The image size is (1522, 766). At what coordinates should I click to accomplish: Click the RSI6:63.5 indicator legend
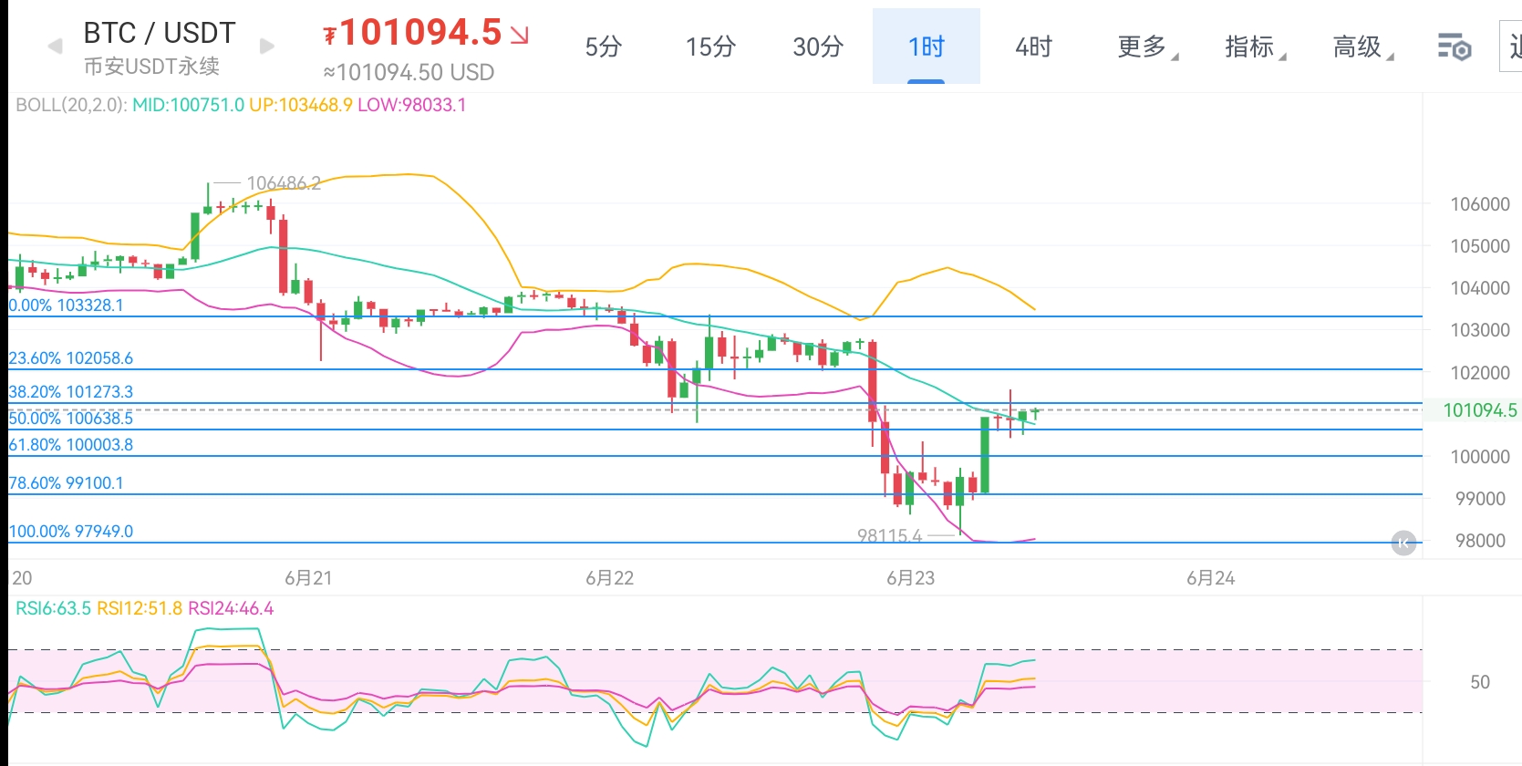pos(53,608)
